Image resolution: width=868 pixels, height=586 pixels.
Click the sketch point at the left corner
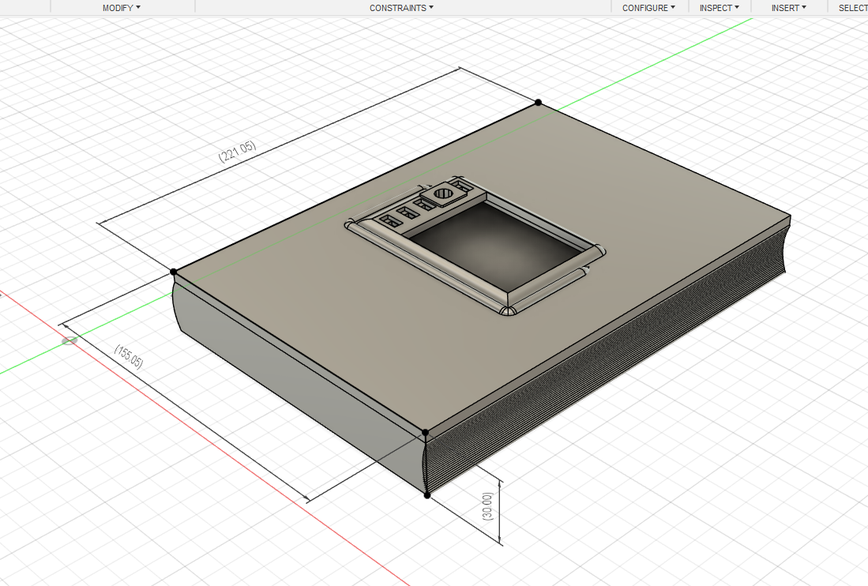pyautogui.click(x=174, y=272)
